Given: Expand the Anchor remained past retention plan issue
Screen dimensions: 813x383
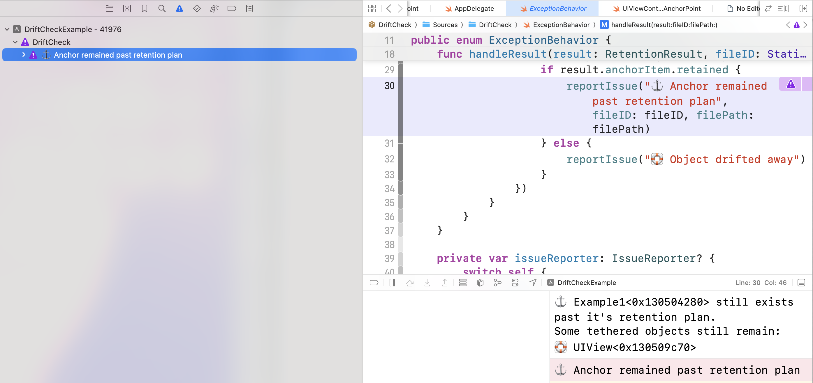Looking at the screenshot, I should [x=24, y=55].
